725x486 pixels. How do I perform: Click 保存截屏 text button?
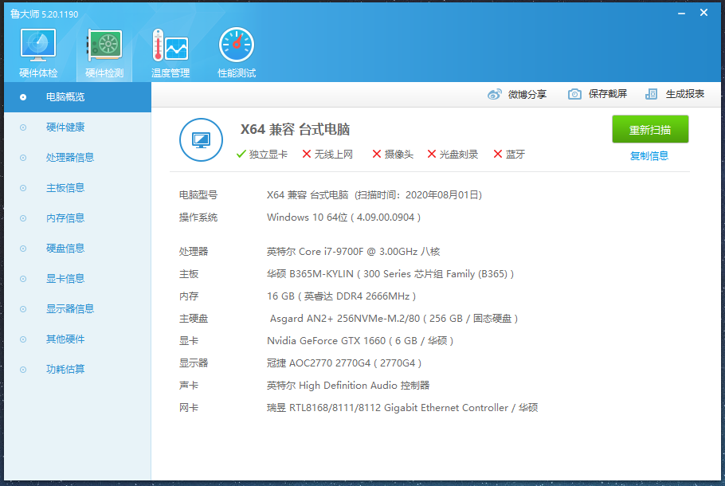click(608, 94)
